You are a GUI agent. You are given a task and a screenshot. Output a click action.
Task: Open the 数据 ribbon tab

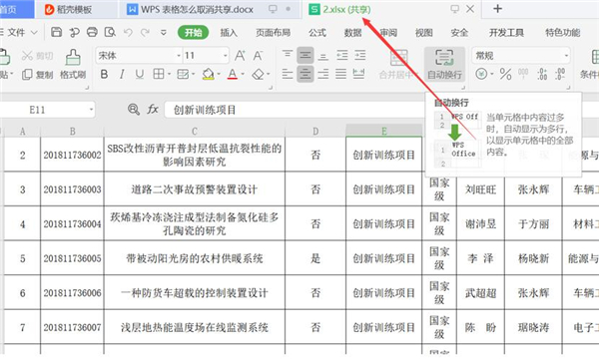(x=352, y=33)
